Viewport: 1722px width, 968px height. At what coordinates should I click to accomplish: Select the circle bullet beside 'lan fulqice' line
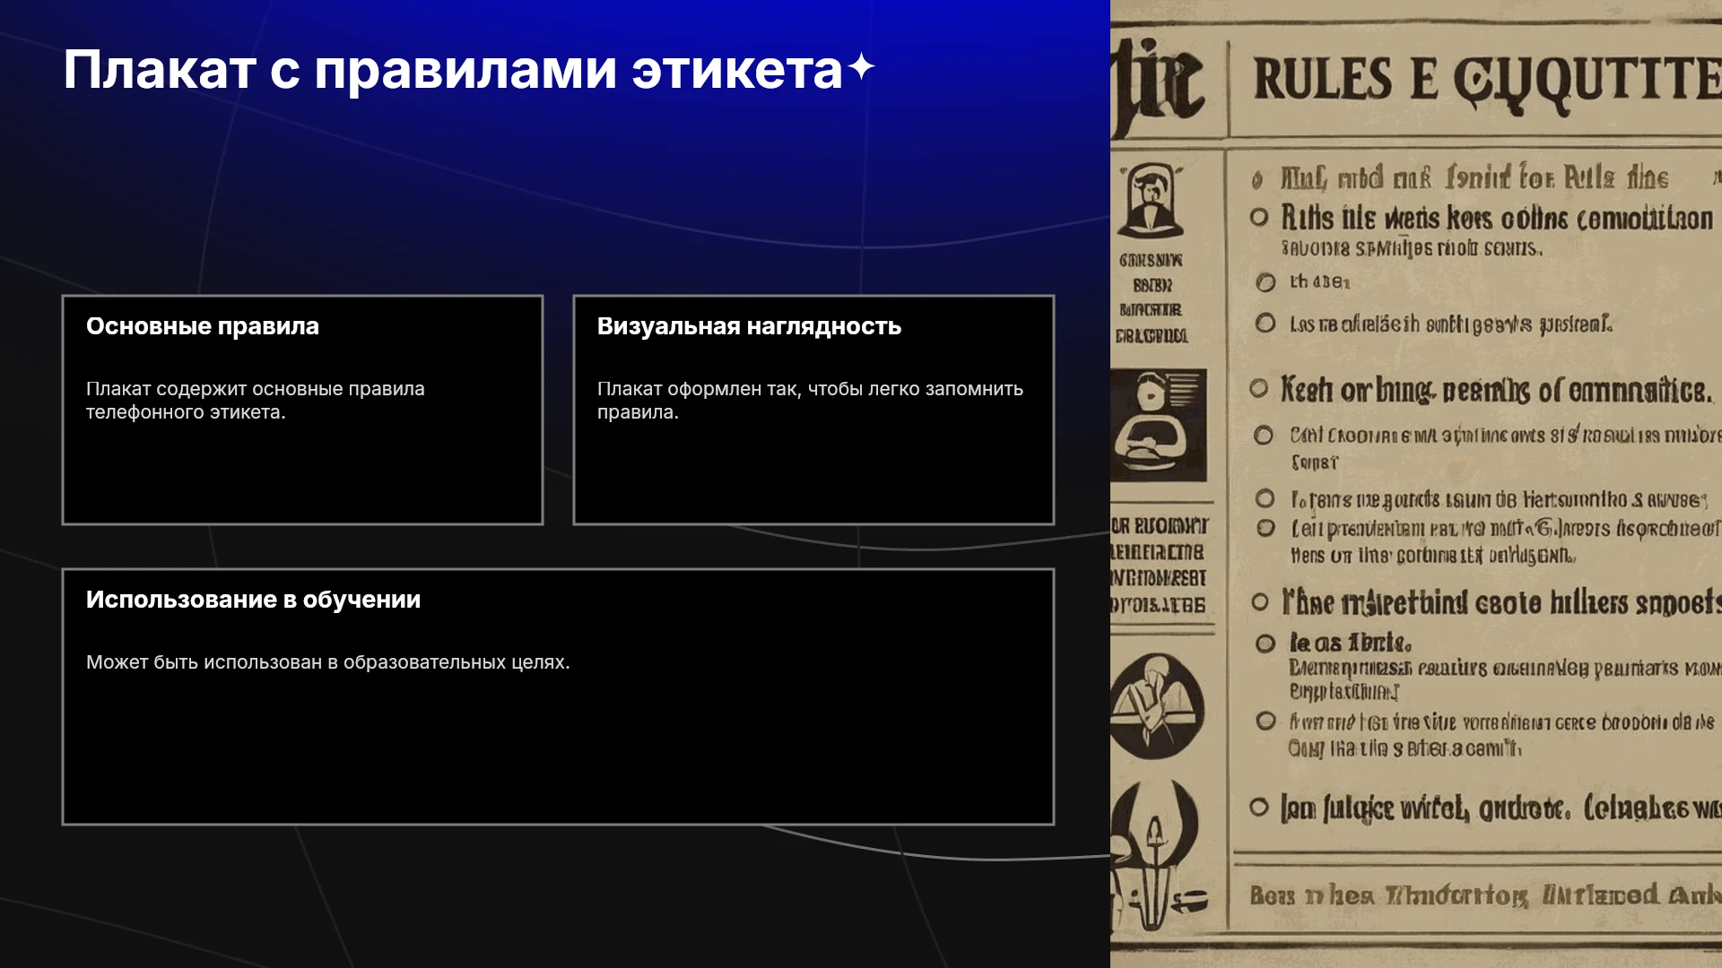pos(1259,808)
